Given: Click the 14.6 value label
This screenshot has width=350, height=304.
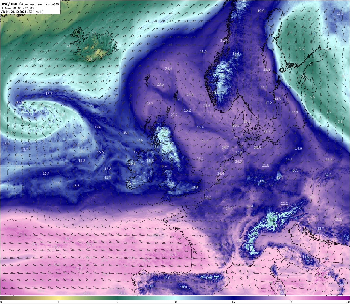Looking at the screenshot, I should [298, 149].
